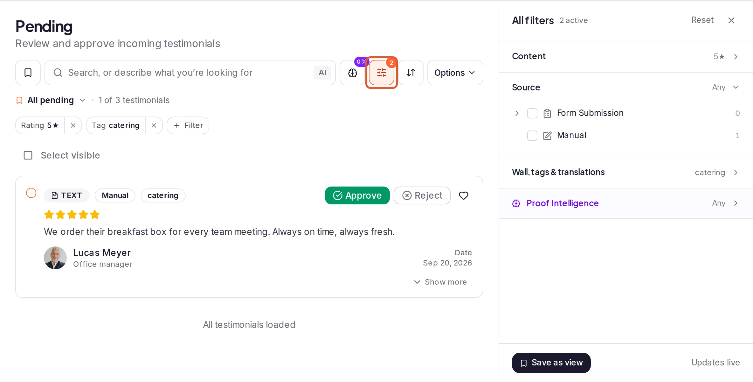This screenshot has width=753, height=382.
Task: Click the Rating 5★ filter chip
Action: point(40,125)
